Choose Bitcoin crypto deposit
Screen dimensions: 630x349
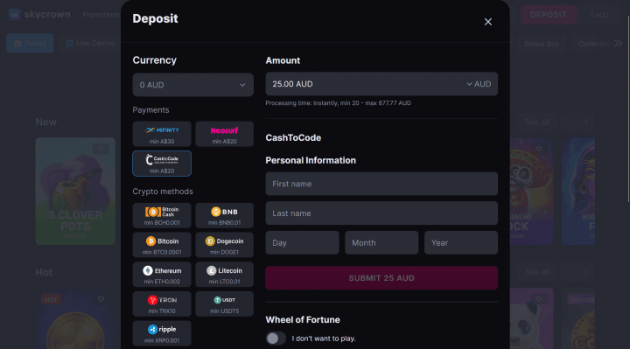point(162,245)
